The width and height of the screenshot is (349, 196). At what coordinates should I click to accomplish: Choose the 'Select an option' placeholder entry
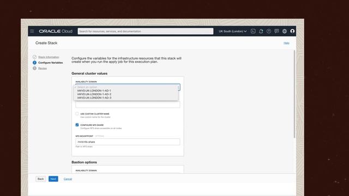pyautogui.click(x=87, y=87)
